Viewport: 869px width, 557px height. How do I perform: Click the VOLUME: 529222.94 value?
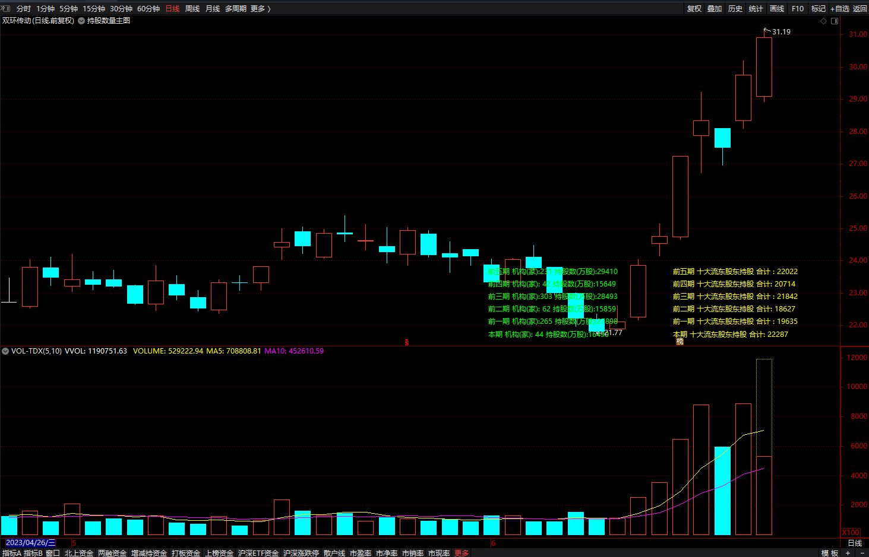click(x=168, y=351)
